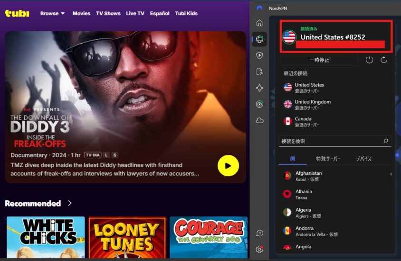Expand the Recommended section arrow
Screen dimensions: 401x261
(x=70, y=203)
